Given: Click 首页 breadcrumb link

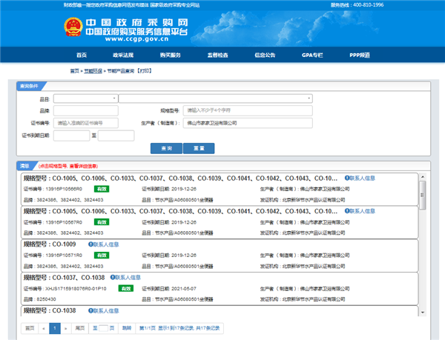Looking at the screenshot, I should pyautogui.click(x=75, y=71).
